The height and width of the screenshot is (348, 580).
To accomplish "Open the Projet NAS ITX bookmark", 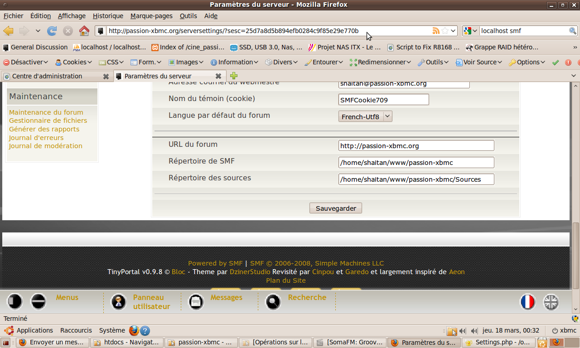I will [x=345, y=47].
